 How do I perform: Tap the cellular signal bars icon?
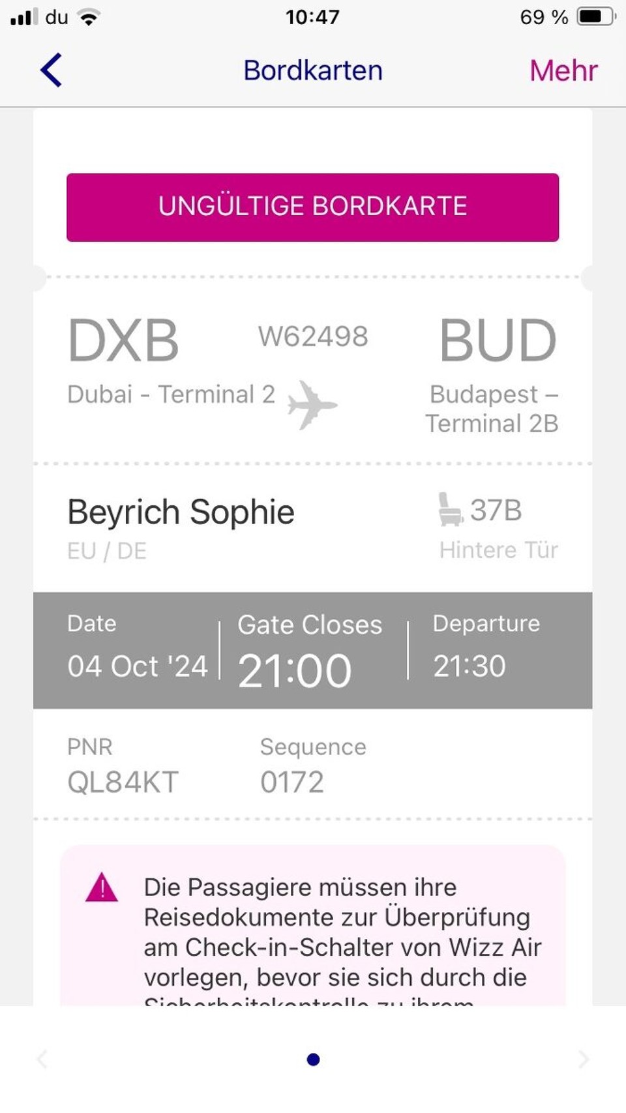coord(24,17)
